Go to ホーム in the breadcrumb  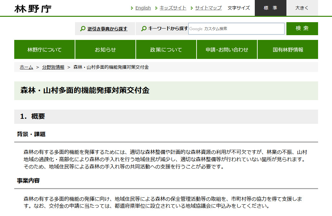click(x=26, y=67)
